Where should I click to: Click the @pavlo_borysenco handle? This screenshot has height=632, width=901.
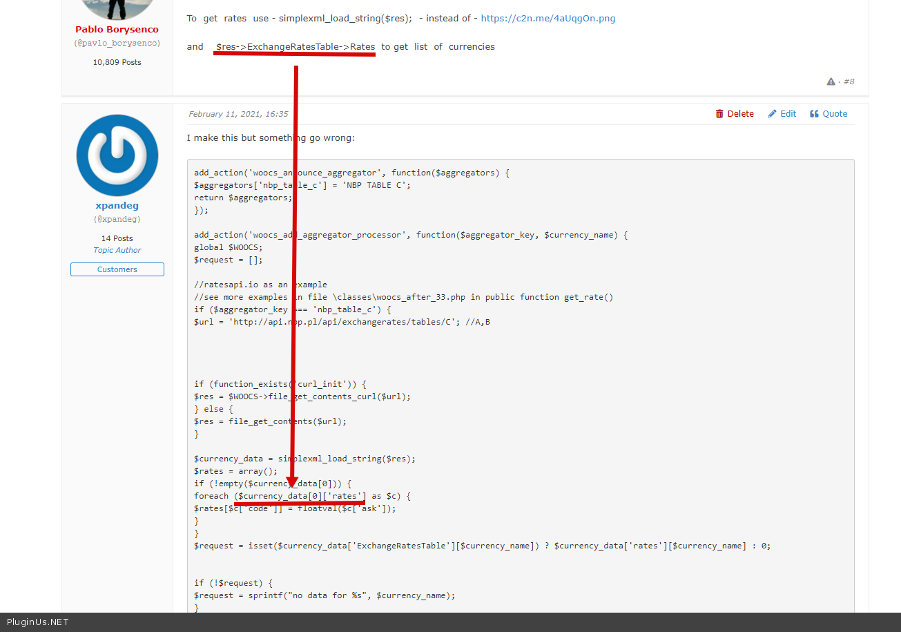tap(117, 44)
